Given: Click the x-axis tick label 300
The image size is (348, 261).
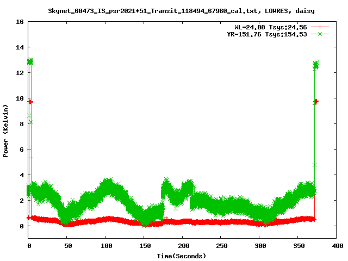Looking at the screenshot, I should coord(260,246).
